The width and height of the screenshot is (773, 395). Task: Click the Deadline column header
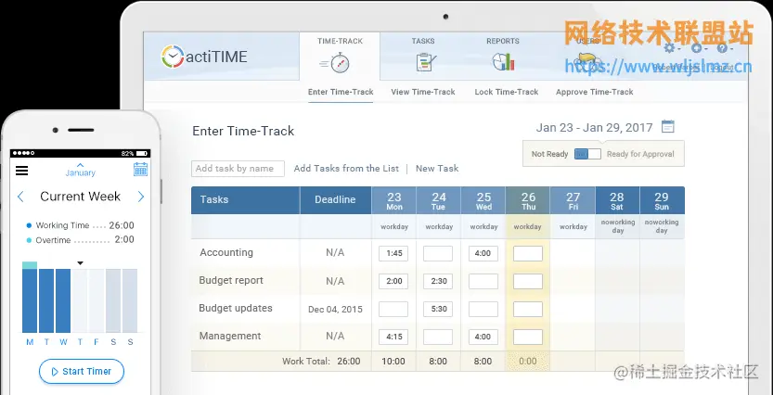pos(335,200)
